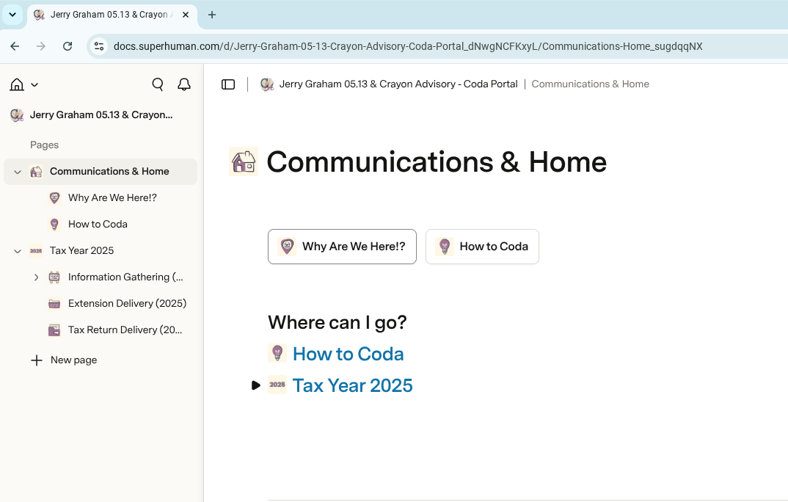Open the notifications bell

pyautogui.click(x=184, y=84)
